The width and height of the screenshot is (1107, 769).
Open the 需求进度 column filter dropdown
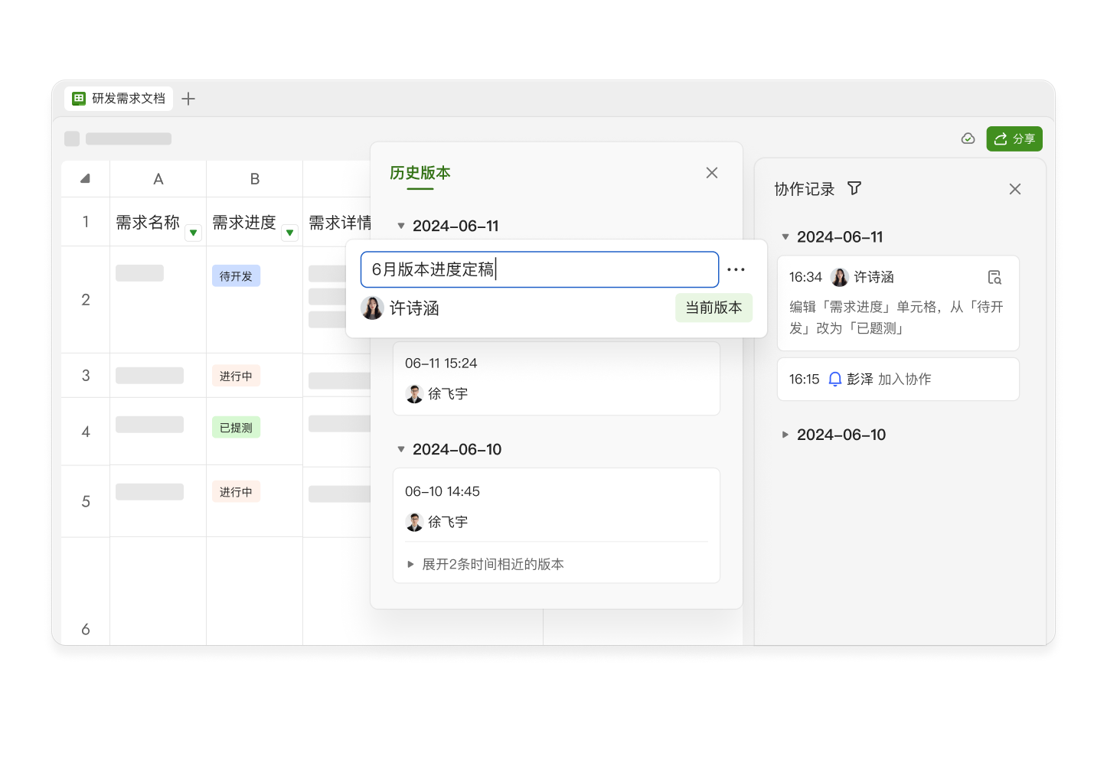(289, 233)
